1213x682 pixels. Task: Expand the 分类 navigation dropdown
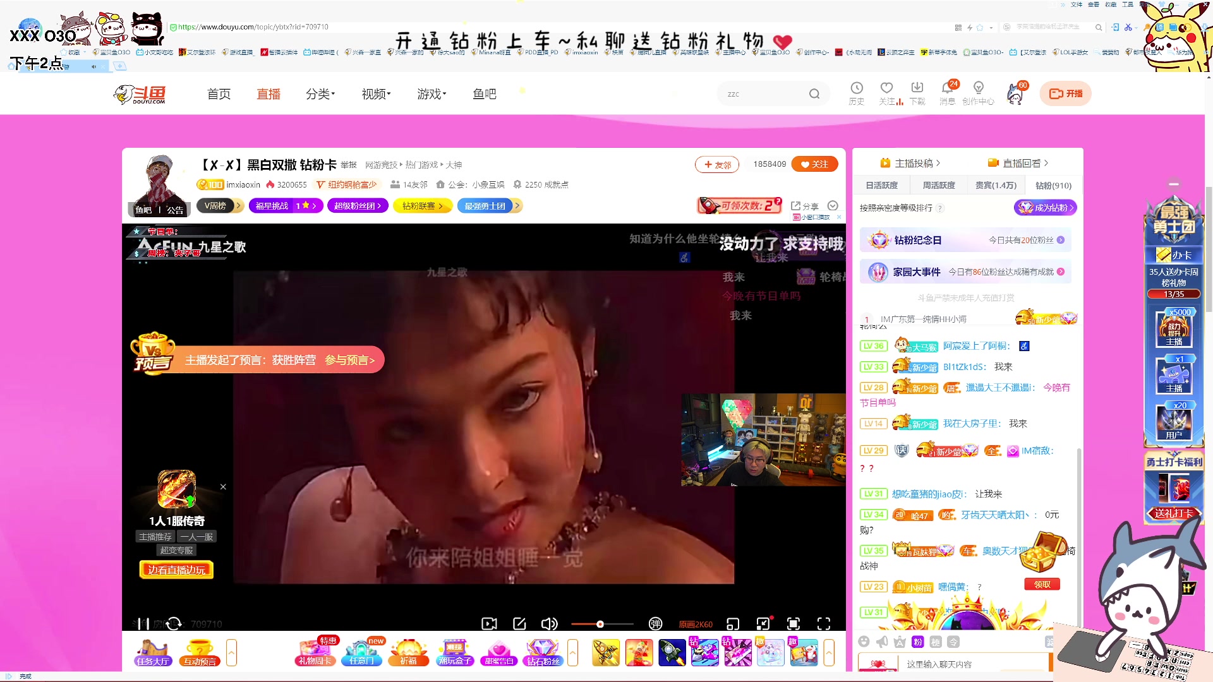(320, 93)
